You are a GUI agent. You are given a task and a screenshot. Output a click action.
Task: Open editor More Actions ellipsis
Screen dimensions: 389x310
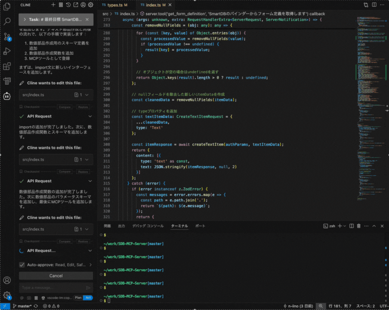coord(382,5)
